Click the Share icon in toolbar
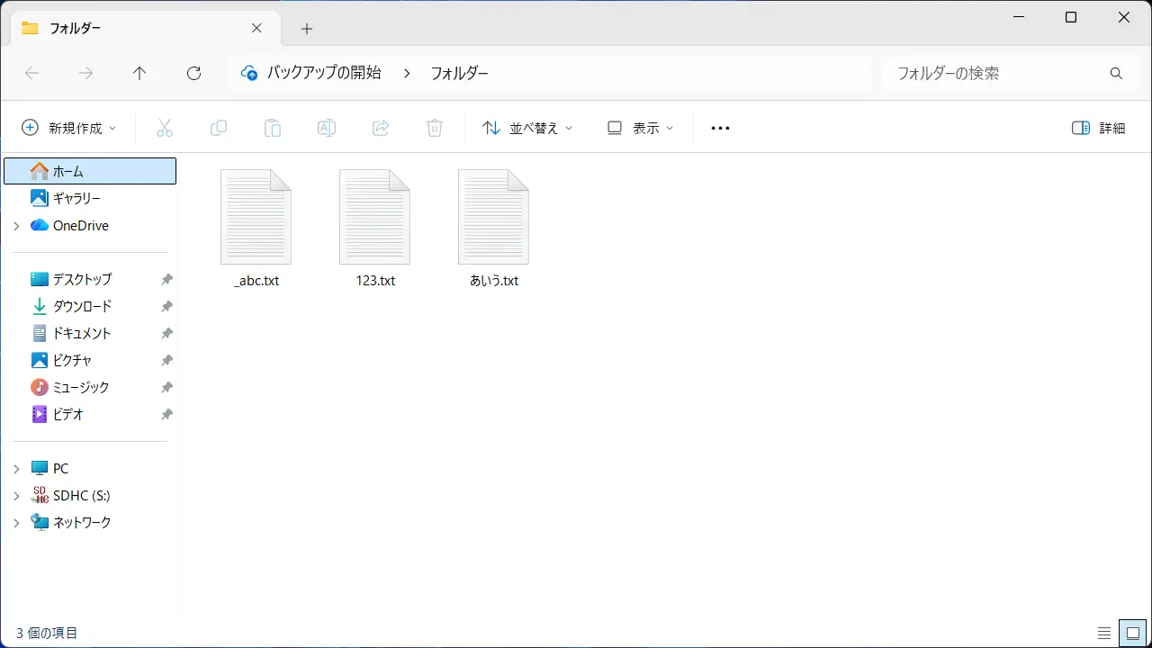Screen dimensions: 1152x648 381,128
